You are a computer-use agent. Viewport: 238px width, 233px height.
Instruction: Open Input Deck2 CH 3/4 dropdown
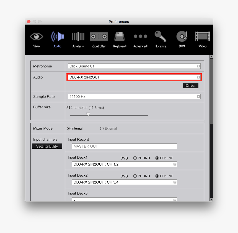pos(124,182)
